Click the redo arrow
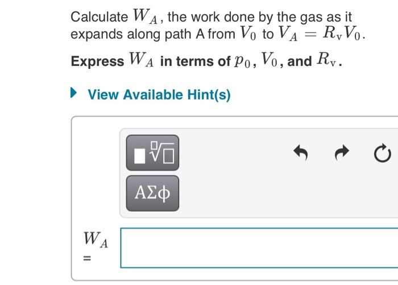Image resolution: width=398 pixels, height=285 pixels. point(342,153)
